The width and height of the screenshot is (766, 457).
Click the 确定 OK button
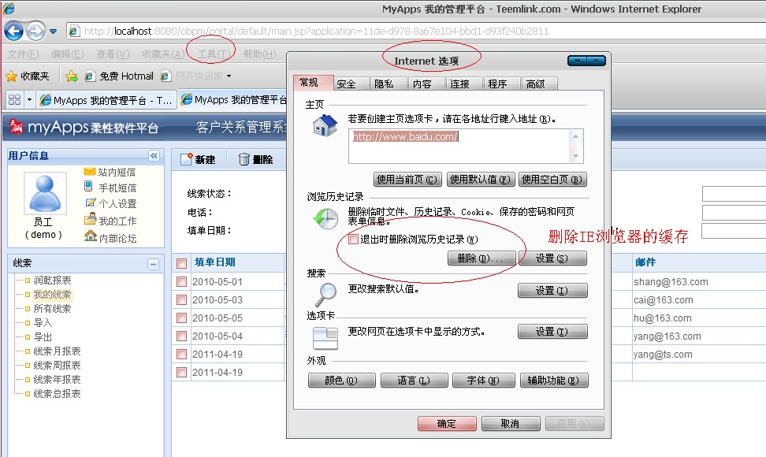pyautogui.click(x=447, y=423)
